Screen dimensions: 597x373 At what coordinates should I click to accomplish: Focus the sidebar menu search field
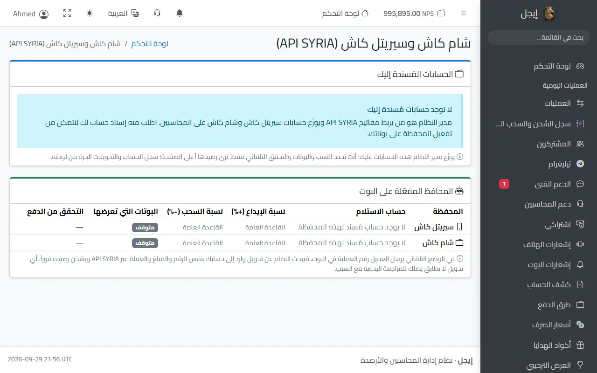pyautogui.click(x=539, y=38)
